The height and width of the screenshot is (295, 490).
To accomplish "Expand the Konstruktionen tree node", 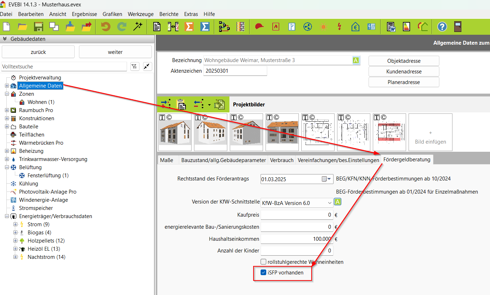I will pos(7,118).
